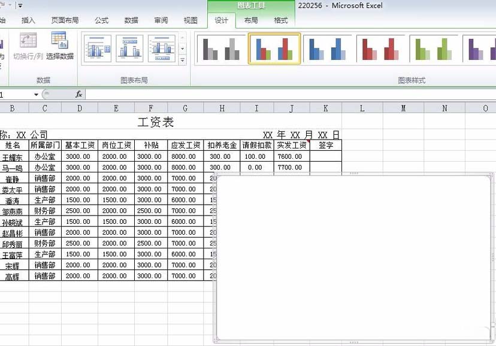Select column header H

[222, 108]
